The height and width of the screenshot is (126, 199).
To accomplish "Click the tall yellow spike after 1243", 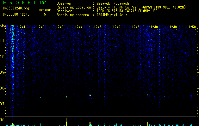I will tap(66, 122).
